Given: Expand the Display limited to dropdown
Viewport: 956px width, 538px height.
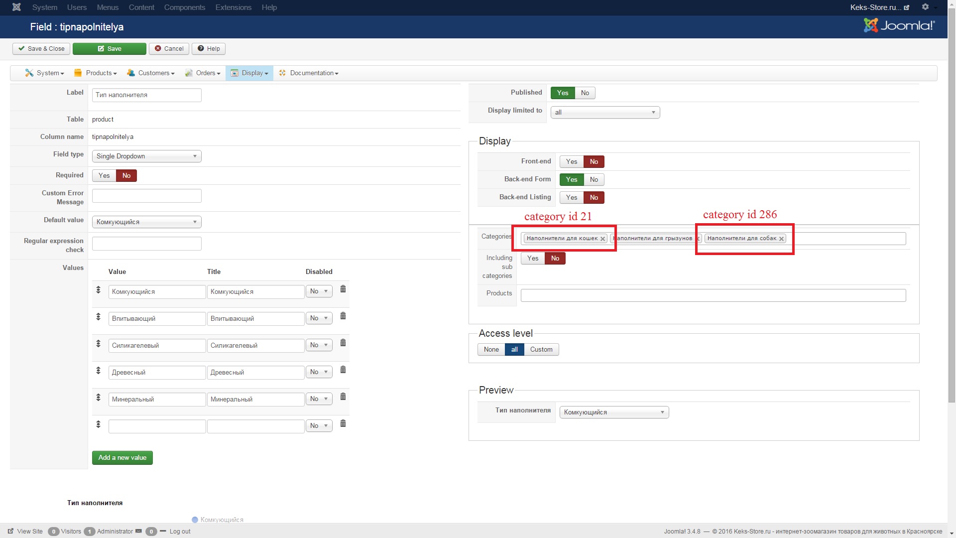Looking at the screenshot, I should [605, 112].
